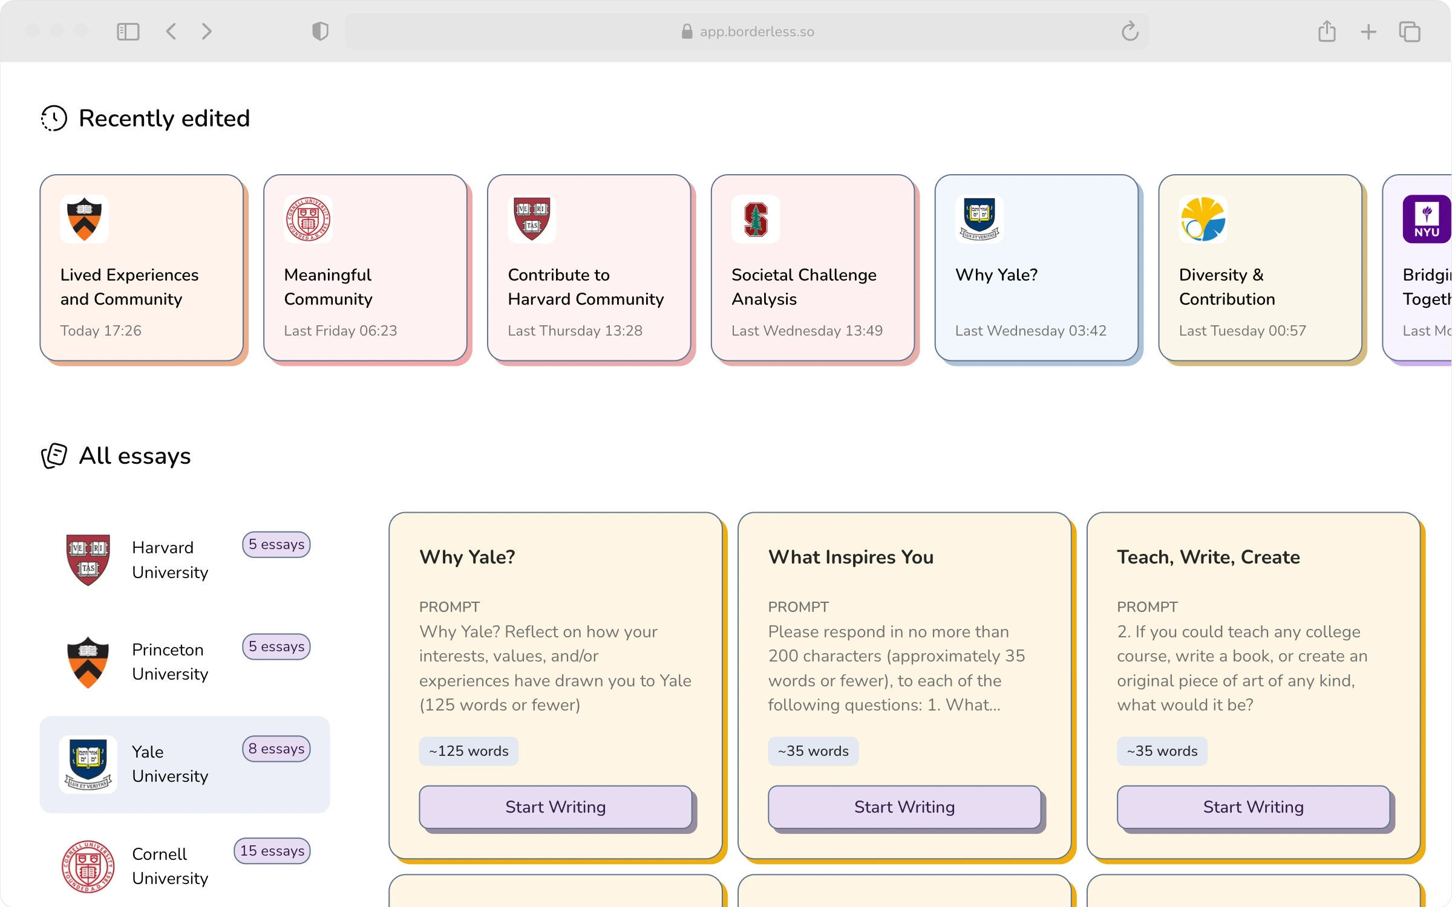Open a new tab with plus icon

pyautogui.click(x=1369, y=31)
